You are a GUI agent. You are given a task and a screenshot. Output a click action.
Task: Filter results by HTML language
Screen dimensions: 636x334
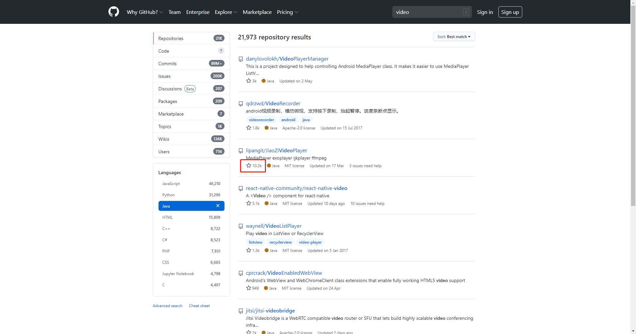tap(191, 217)
